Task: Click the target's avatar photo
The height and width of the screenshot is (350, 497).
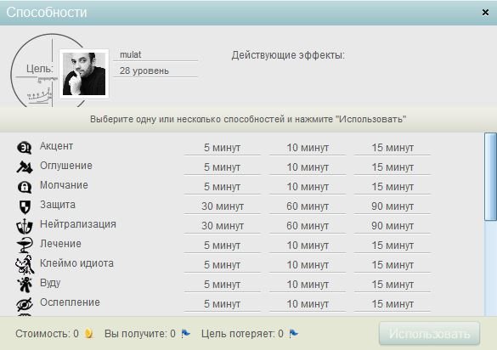Action: click(84, 74)
